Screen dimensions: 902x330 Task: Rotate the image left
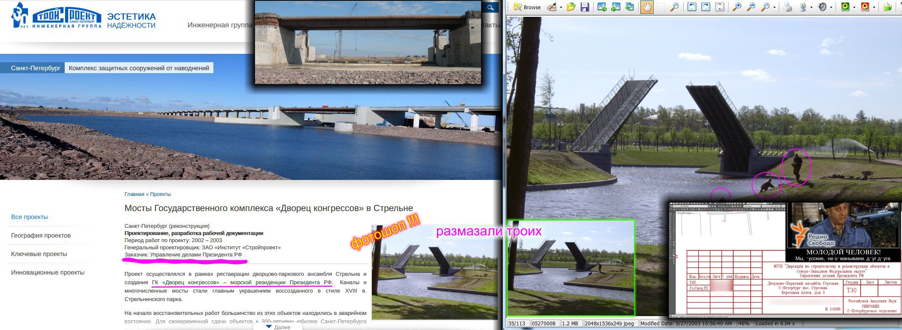click(x=692, y=7)
